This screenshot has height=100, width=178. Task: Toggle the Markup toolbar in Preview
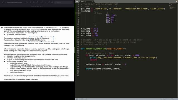[x=52, y=2]
